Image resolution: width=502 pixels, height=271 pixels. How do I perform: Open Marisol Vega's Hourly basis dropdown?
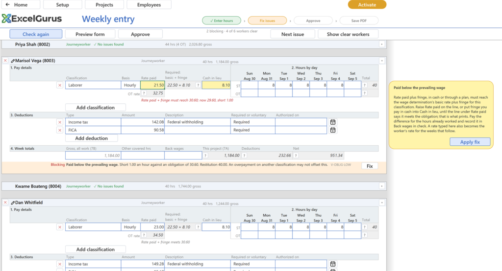(130, 85)
